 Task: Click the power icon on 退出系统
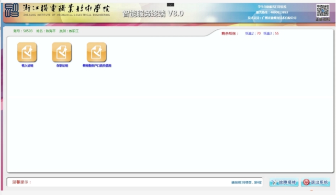click(x=306, y=182)
